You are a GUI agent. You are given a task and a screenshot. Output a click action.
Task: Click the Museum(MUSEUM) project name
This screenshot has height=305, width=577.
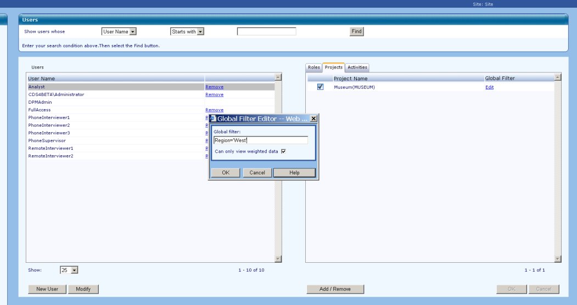(x=354, y=87)
